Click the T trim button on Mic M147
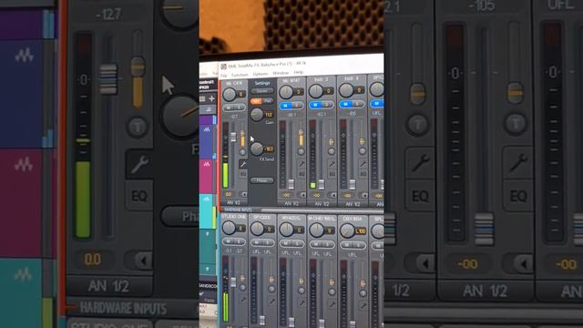Viewport: 583px width, 328px height. pyautogui.click(x=302, y=151)
